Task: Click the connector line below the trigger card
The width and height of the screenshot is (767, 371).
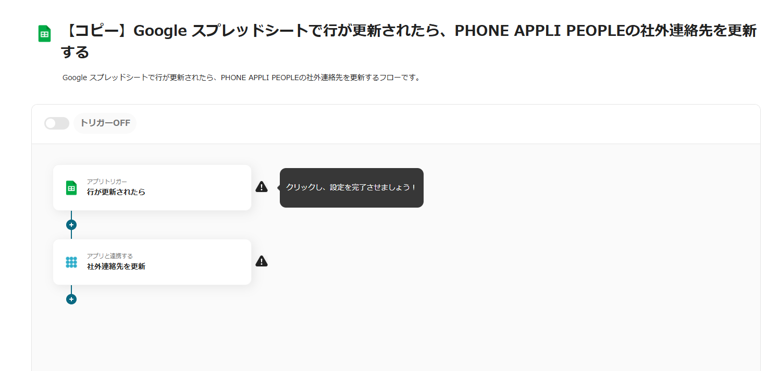Action: coord(71,215)
